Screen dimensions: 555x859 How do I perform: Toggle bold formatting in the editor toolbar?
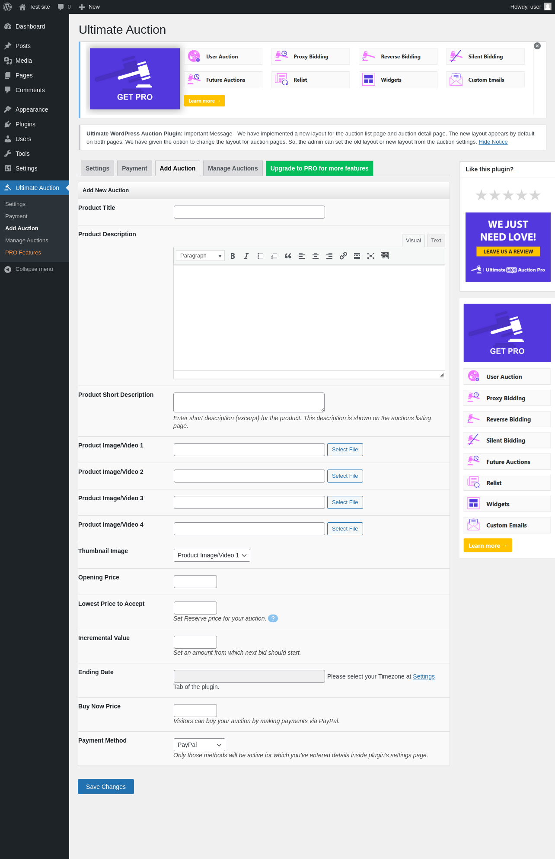click(233, 256)
